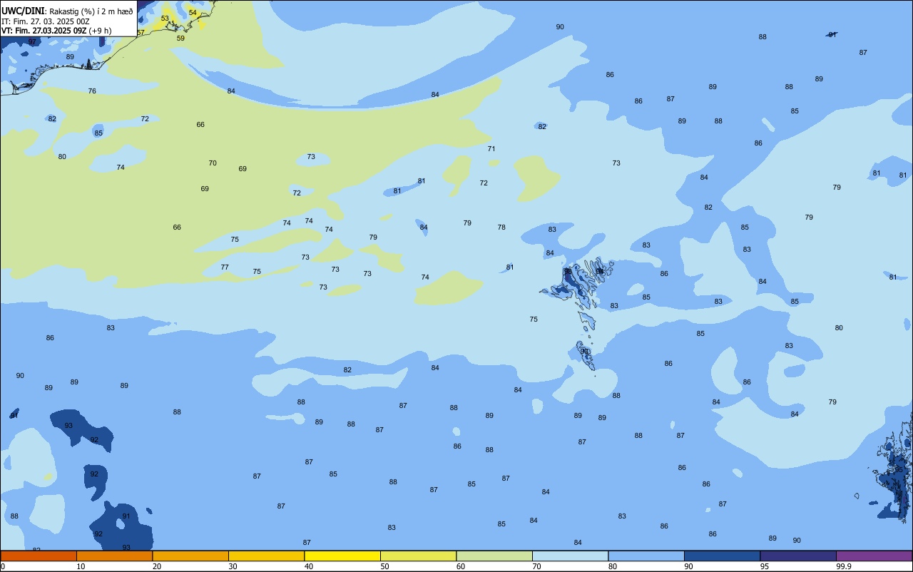Screen dimensions: 913x572
Task: Select the "59" value label on the map
Action: [180, 39]
